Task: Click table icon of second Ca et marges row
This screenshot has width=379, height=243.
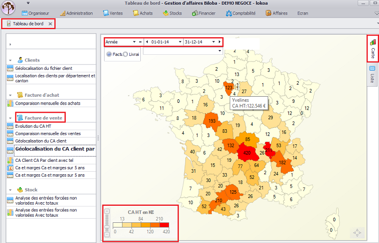Action: [10, 175]
